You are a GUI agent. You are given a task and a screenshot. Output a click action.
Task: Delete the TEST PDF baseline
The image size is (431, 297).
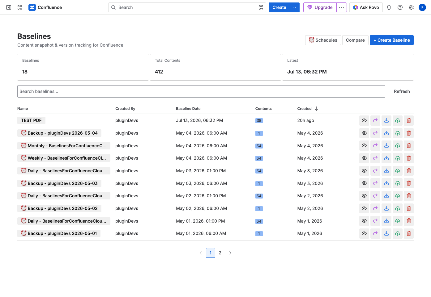click(409, 120)
